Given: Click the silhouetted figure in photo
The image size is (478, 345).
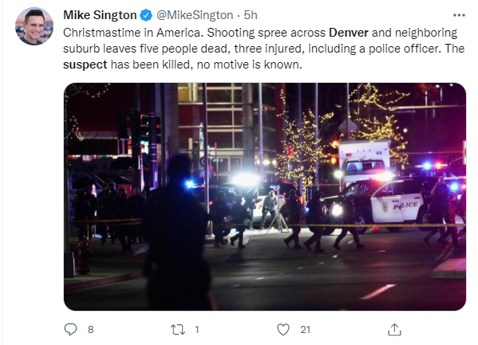Looking at the screenshot, I should coord(177,231).
